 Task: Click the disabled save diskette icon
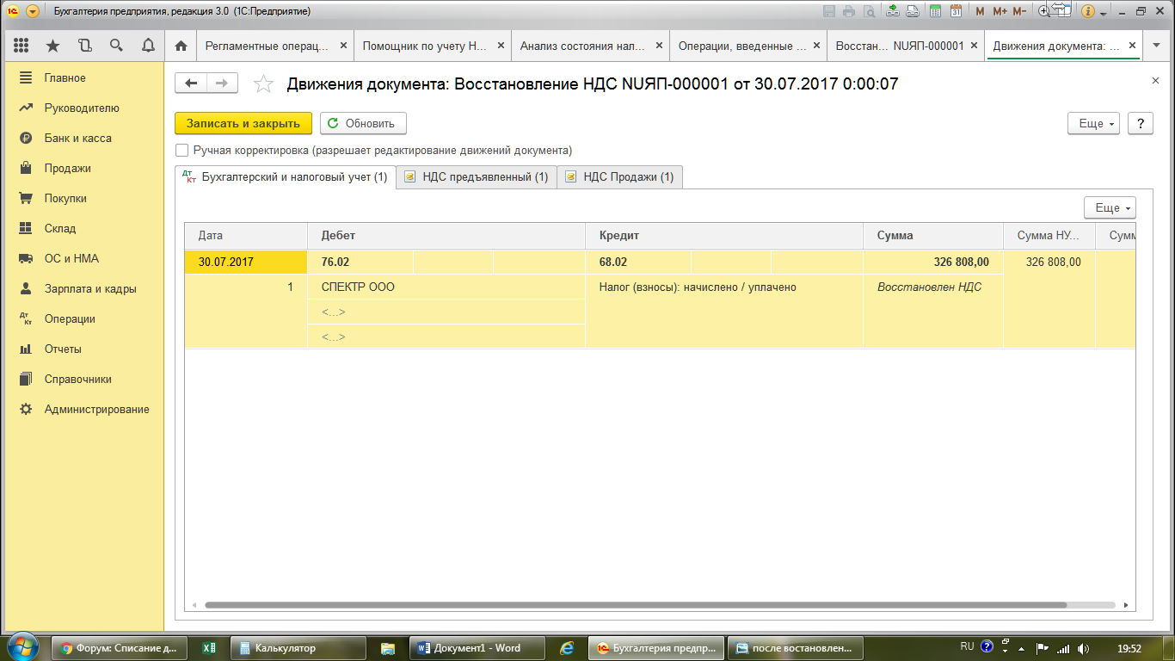[x=829, y=11]
